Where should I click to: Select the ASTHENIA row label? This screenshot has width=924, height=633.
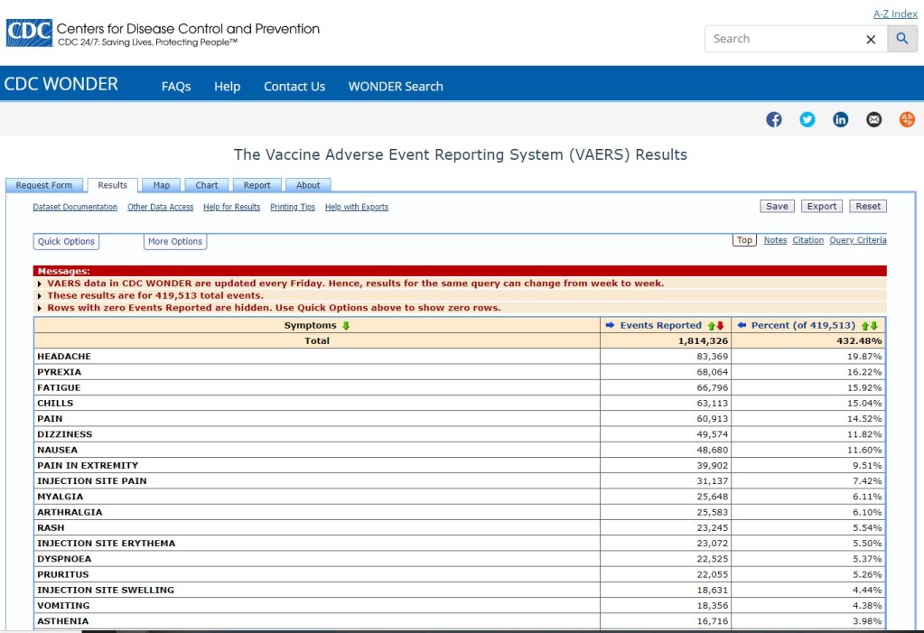63,621
